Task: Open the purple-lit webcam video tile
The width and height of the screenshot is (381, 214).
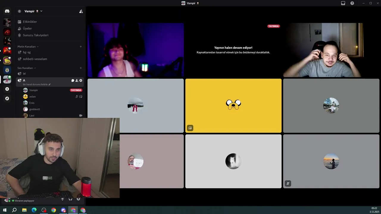Action: tap(136, 50)
